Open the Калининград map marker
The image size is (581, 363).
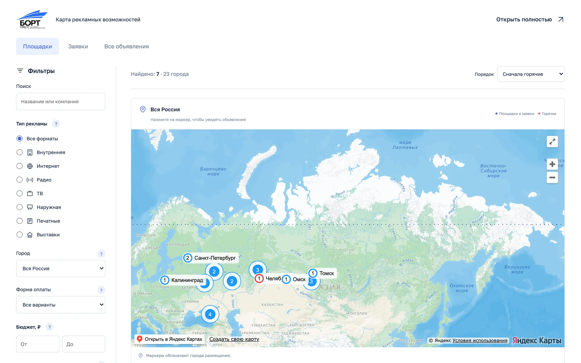coord(165,280)
